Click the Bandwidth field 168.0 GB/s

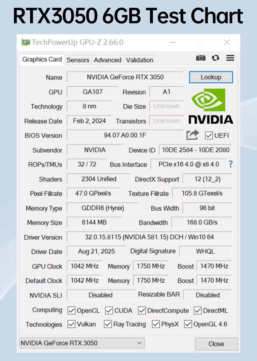point(202,223)
